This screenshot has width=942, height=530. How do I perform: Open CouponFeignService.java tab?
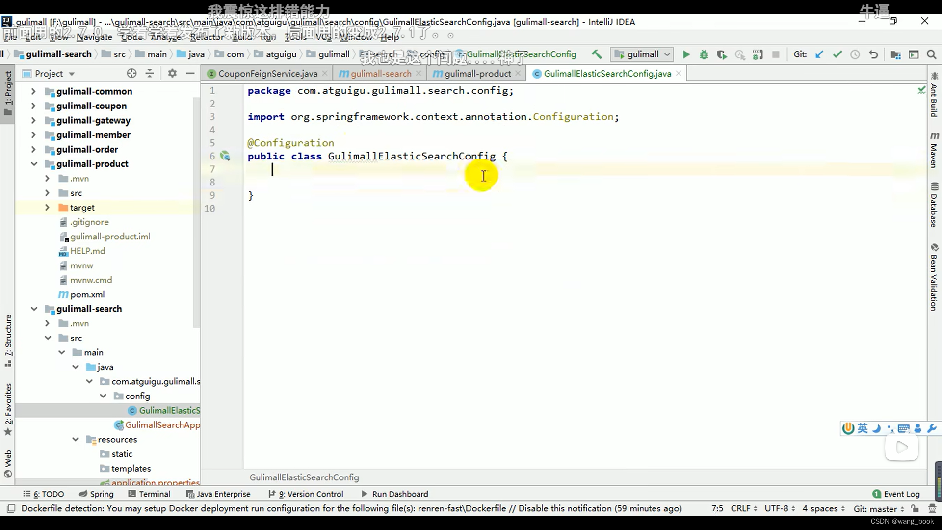[x=267, y=73]
